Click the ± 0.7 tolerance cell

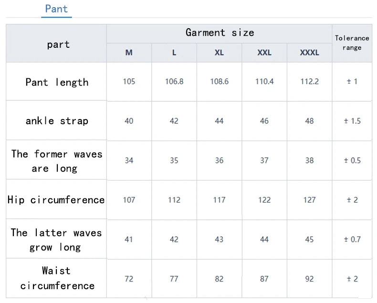352,239
